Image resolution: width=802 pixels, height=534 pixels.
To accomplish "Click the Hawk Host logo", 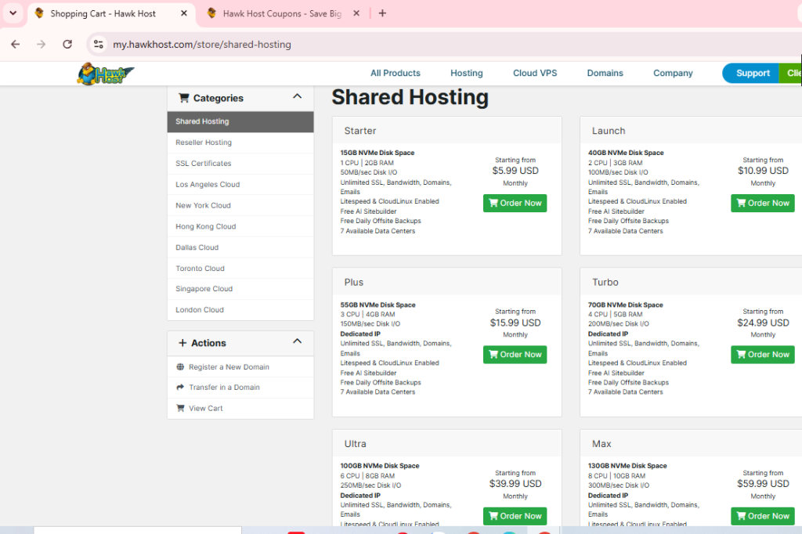I will click(105, 74).
